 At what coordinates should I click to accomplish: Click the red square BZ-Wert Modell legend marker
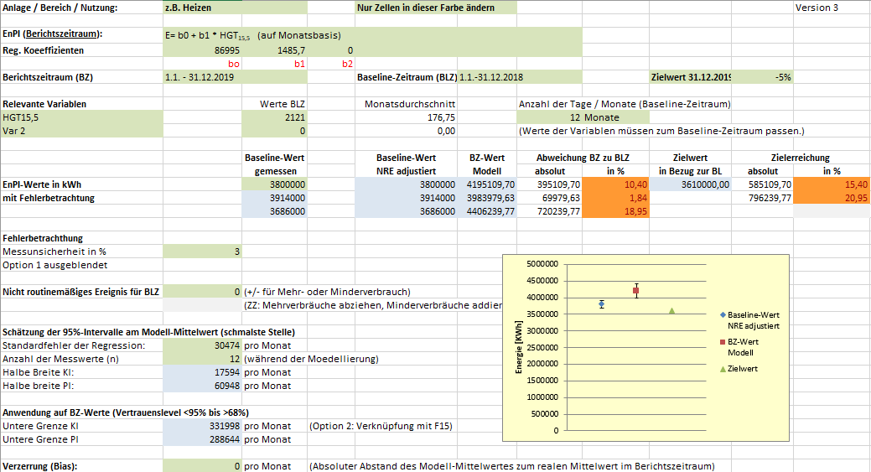(x=723, y=342)
